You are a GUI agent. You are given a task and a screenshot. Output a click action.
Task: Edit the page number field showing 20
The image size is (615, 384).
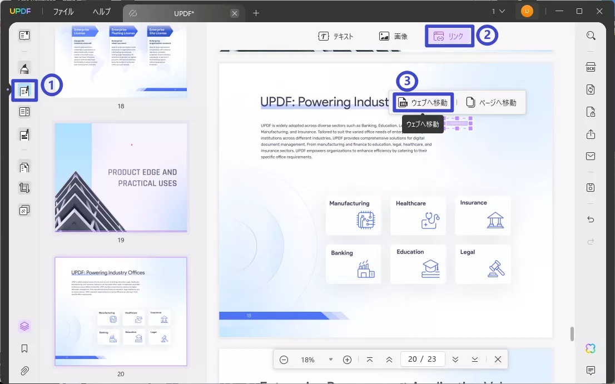coord(422,359)
